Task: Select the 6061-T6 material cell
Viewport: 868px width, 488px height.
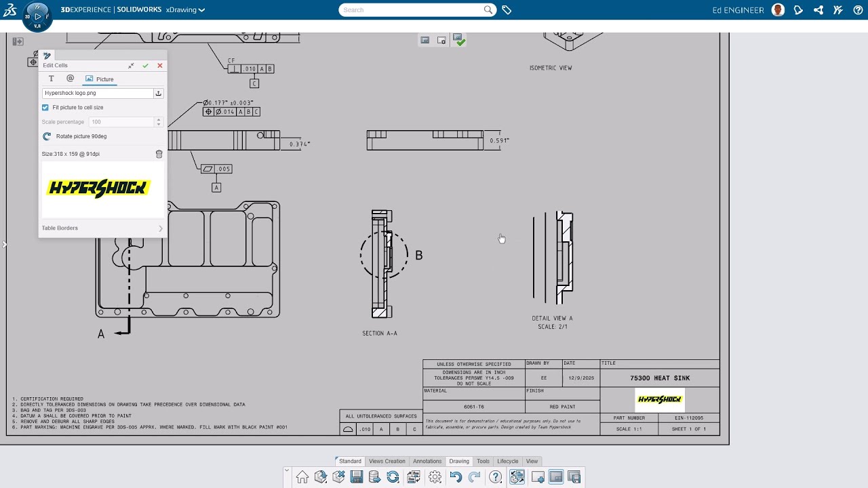Action: click(473, 407)
